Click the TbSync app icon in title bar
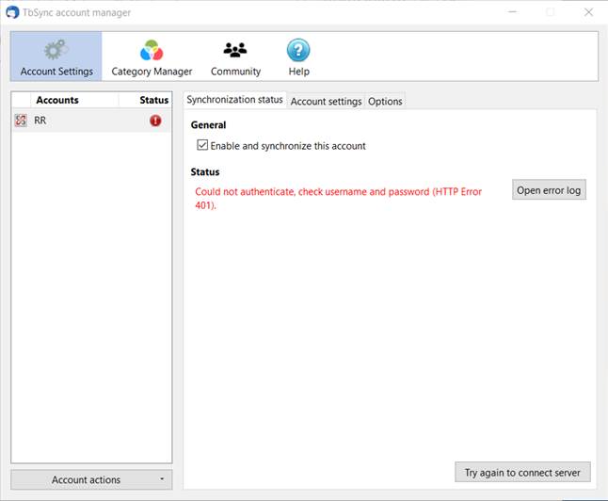The width and height of the screenshot is (608, 501). 12,12
